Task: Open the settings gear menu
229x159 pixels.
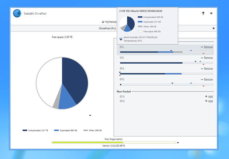Action: click(203, 14)
